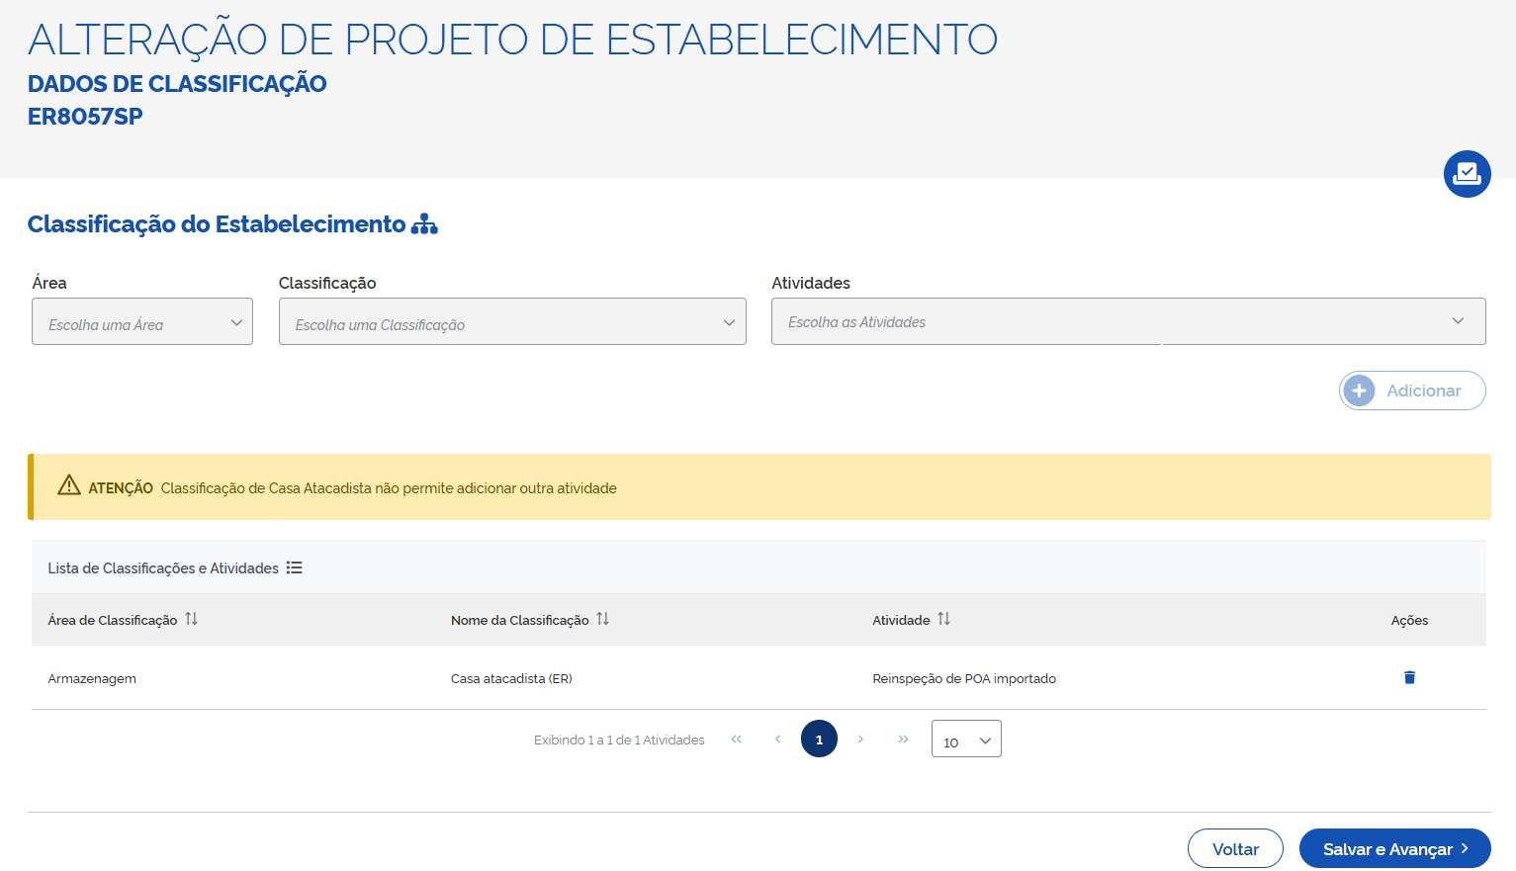
Task: Sort by Nome da Classificação column
Action: pos(602,619)
